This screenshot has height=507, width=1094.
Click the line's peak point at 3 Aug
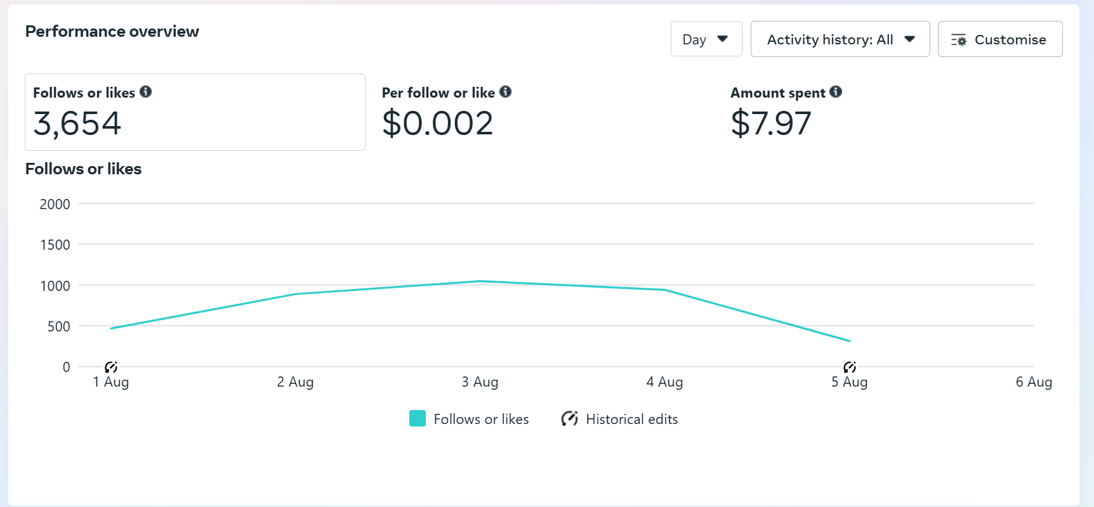pos(480,281)
